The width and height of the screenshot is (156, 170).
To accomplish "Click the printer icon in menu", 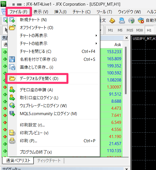I will pos(12,141).
